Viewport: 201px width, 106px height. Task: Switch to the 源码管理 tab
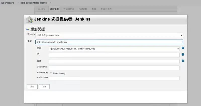tap(54, 9)
